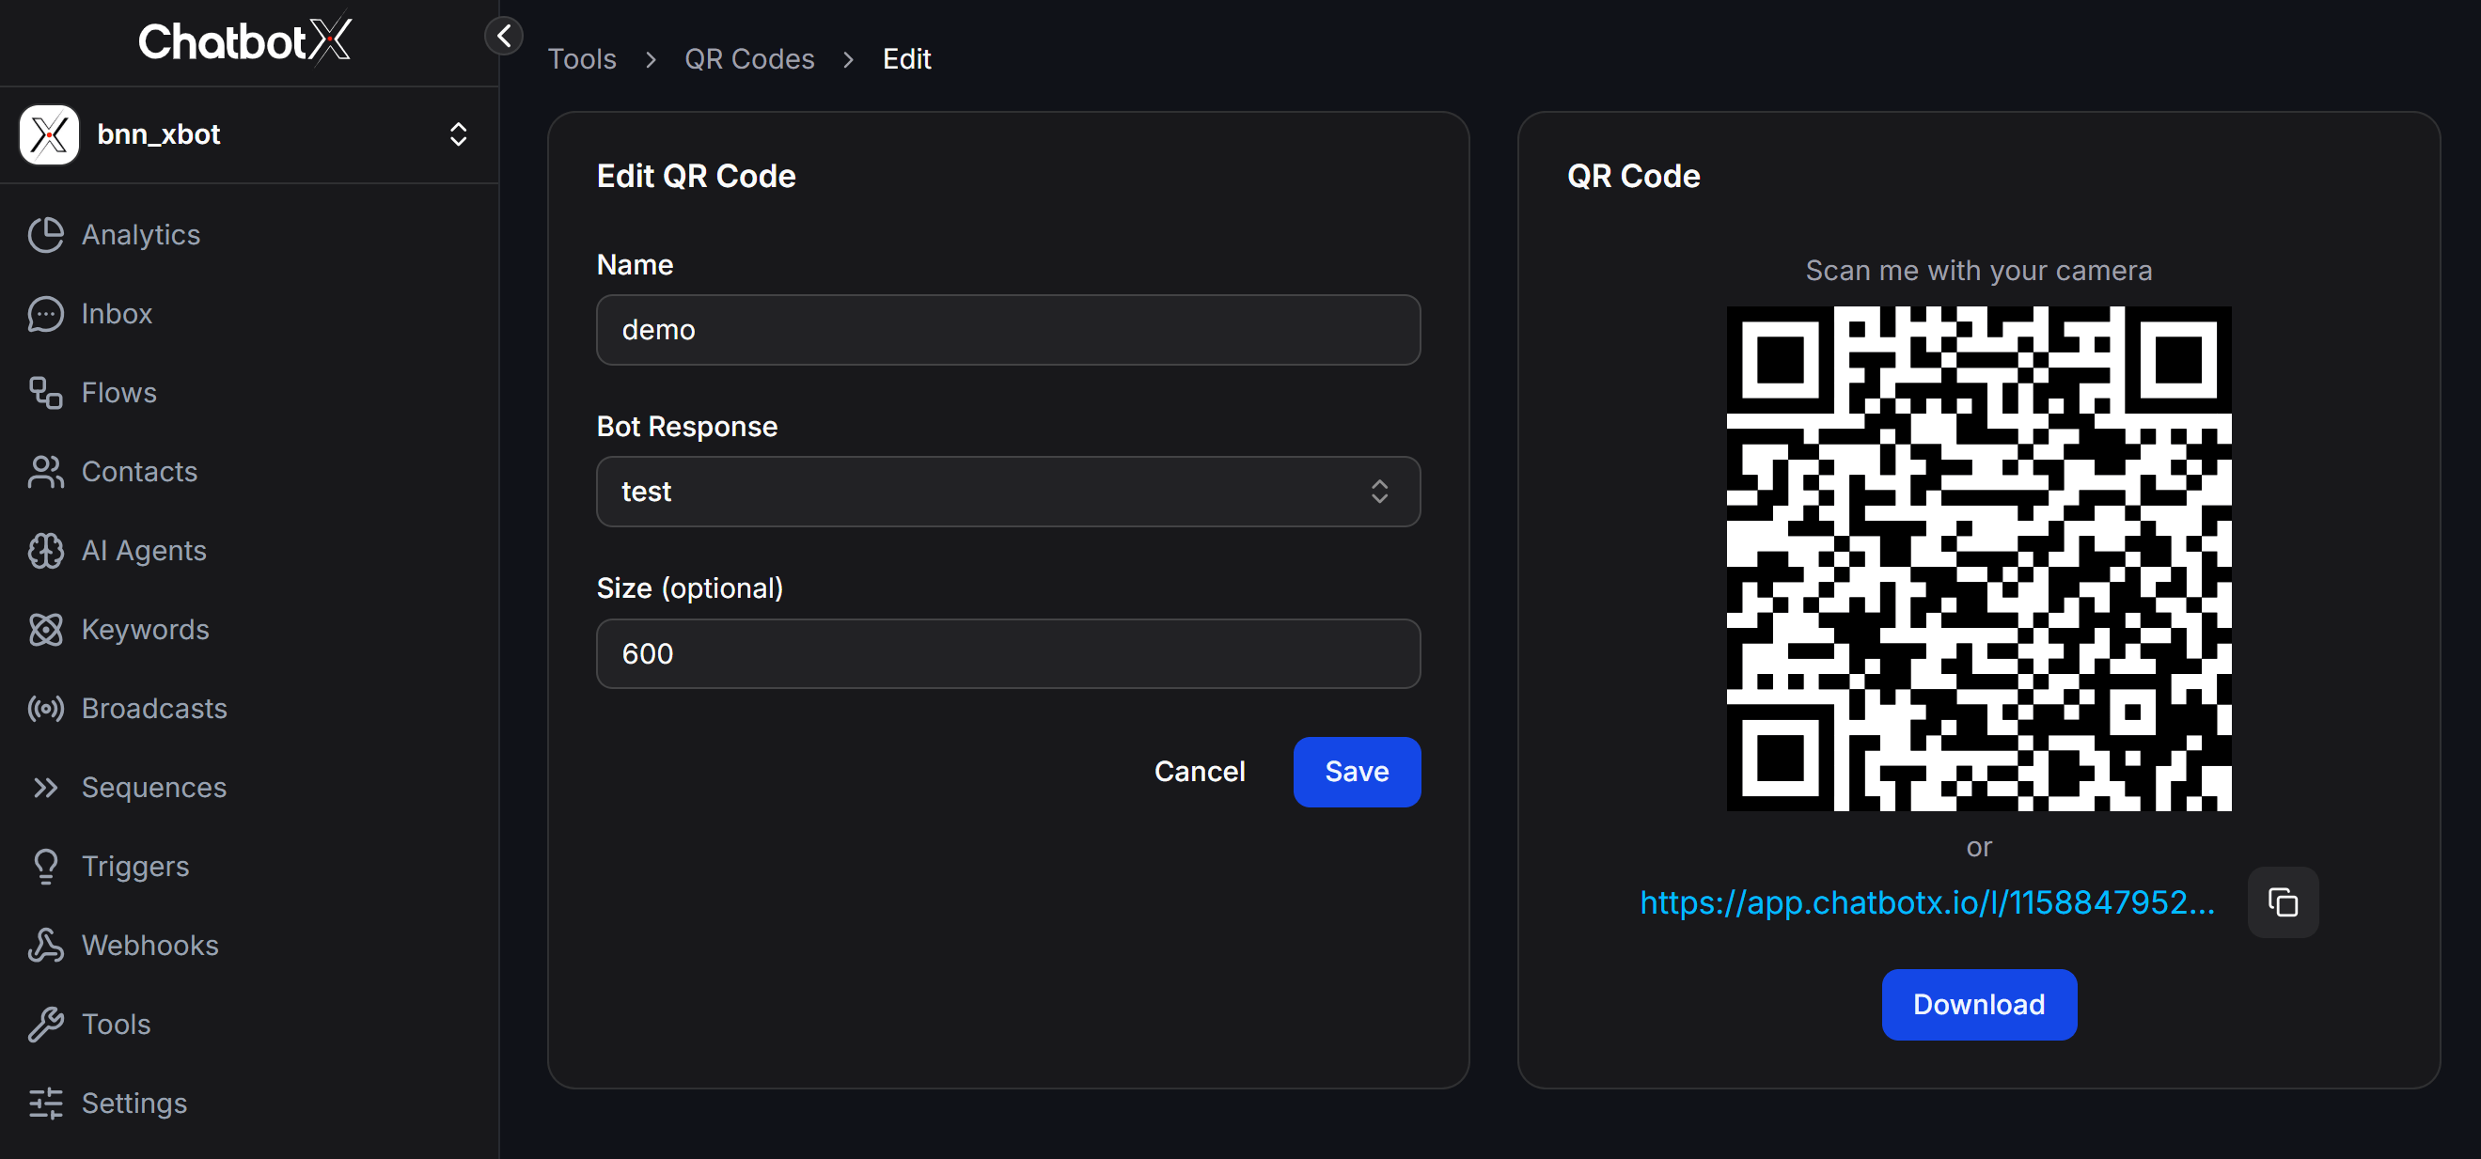Screen dimensions: 2481x1159
Task: Open the app.chatbotx.io QR link
Action: point(1927,903)
